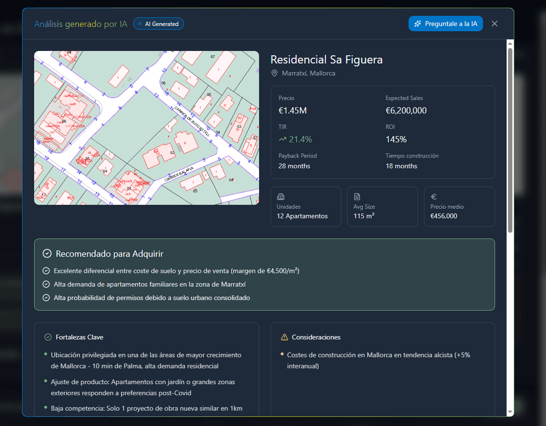The height and width of the screenshot is (426, 546).
Task: Click the €456,000 average price value
Action: coord(444,216)
